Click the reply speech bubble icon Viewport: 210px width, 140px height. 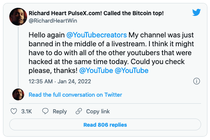click(45, 111)
